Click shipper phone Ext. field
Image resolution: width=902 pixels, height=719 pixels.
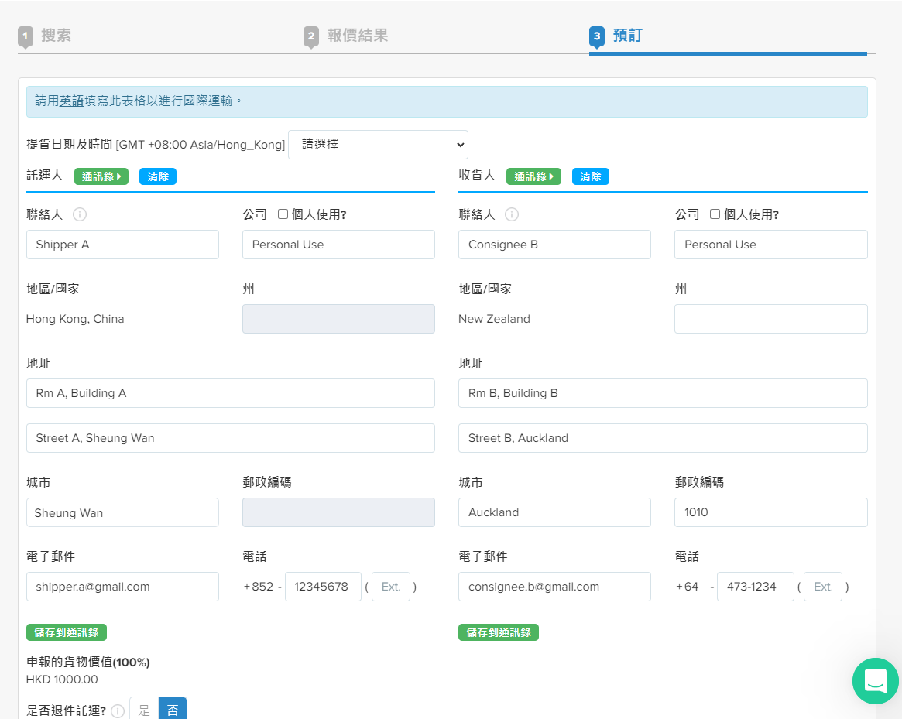coord(391,587)
